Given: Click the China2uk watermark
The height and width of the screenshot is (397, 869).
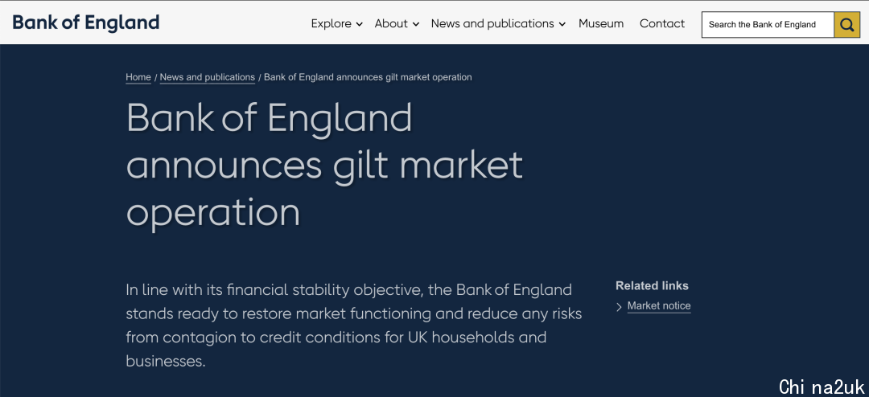Looking at the screenshot, I should pyautogui.click(x=822, y=387).
